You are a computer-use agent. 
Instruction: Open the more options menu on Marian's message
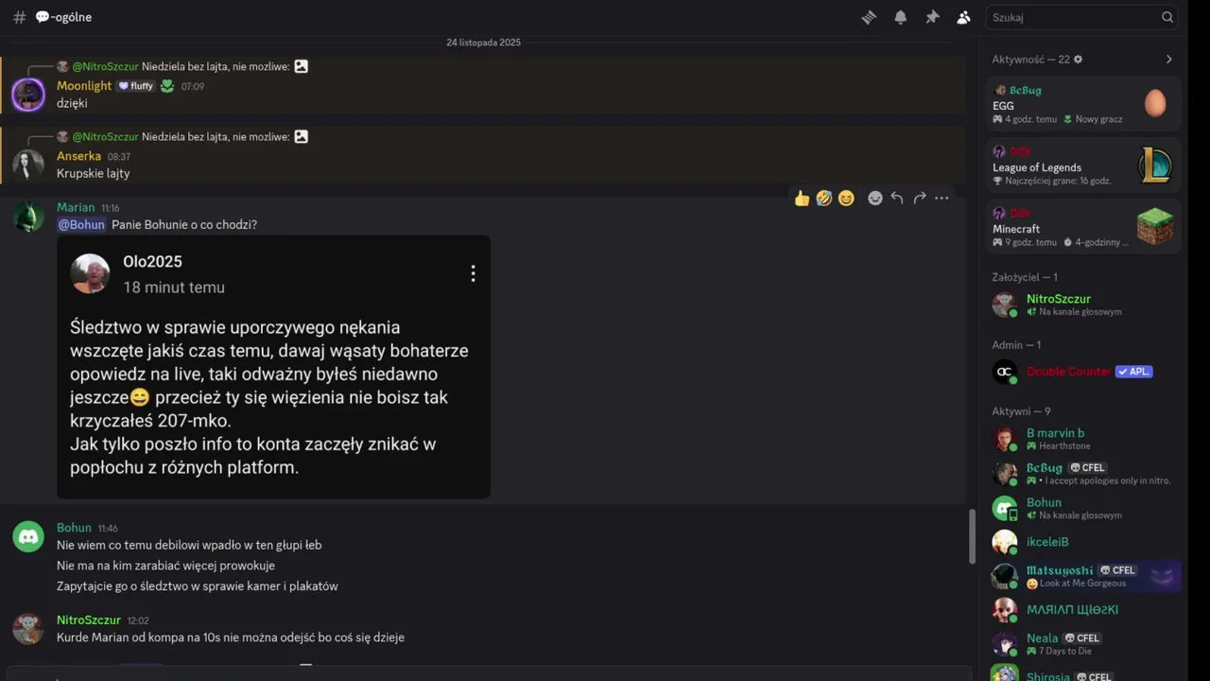942,198
